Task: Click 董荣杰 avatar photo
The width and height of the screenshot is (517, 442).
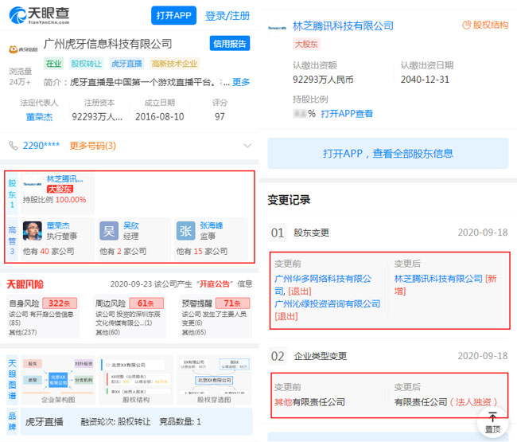Action: (33, 231)
